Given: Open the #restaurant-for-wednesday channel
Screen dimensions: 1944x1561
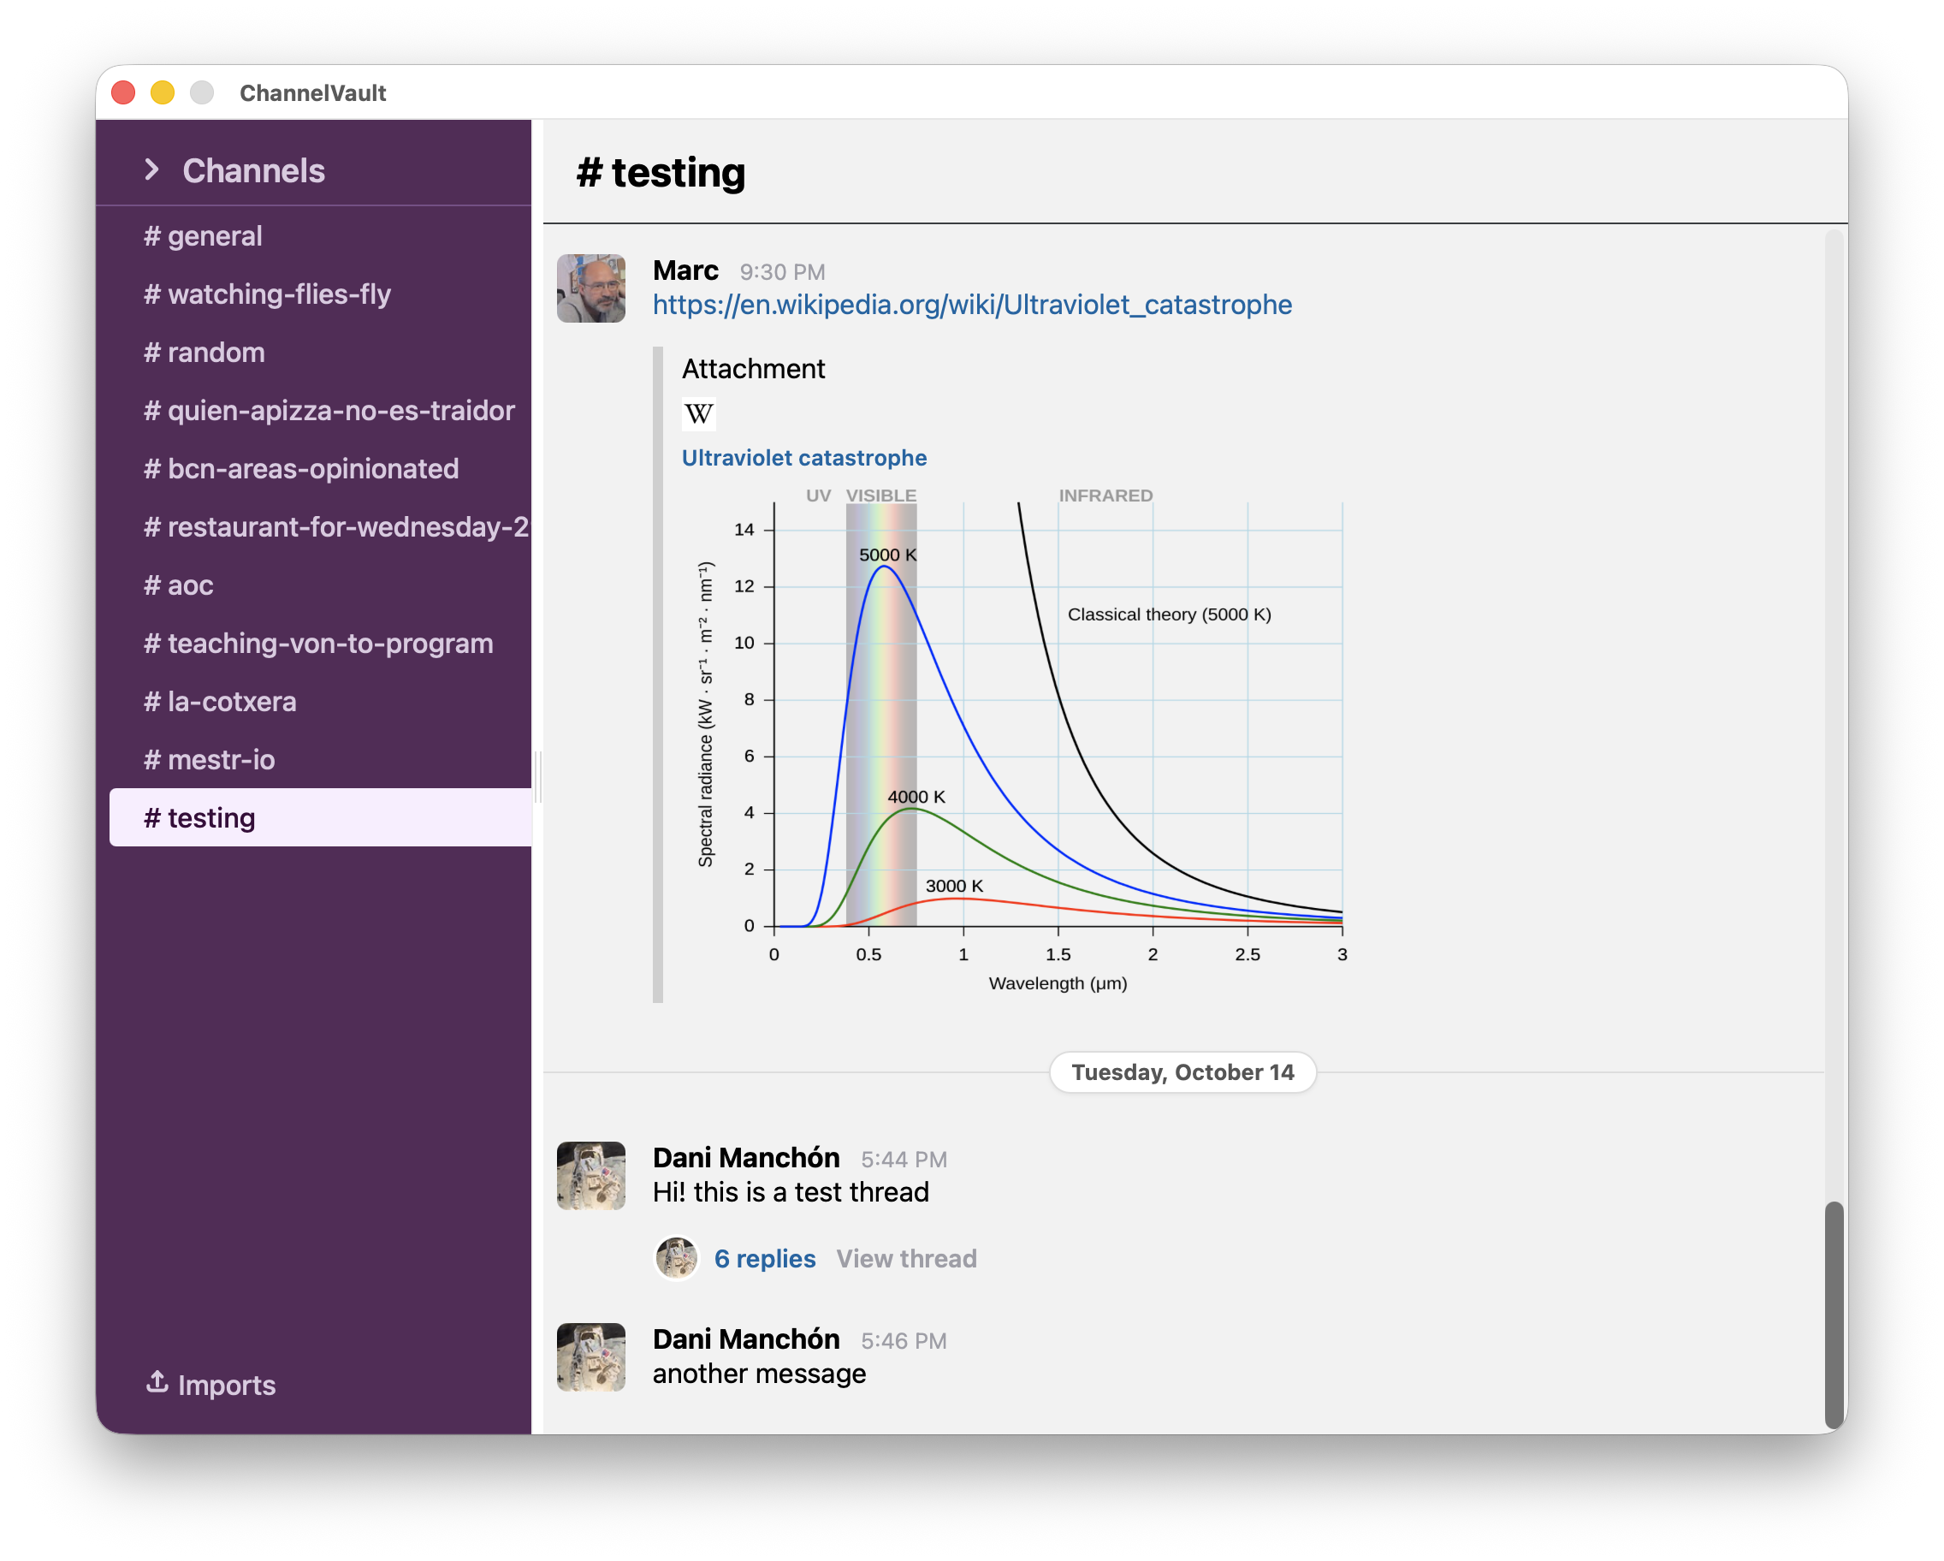Looking at the screenshot, I should (x=314, y=526).
